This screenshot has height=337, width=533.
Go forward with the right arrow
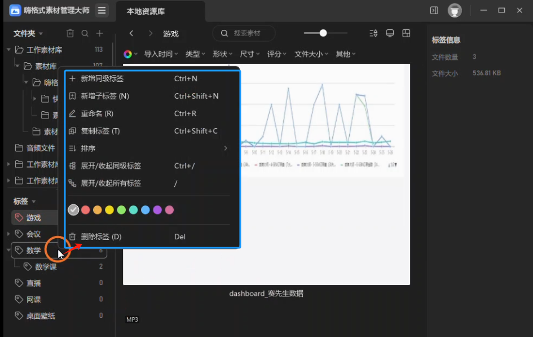(x=151, y=33)
